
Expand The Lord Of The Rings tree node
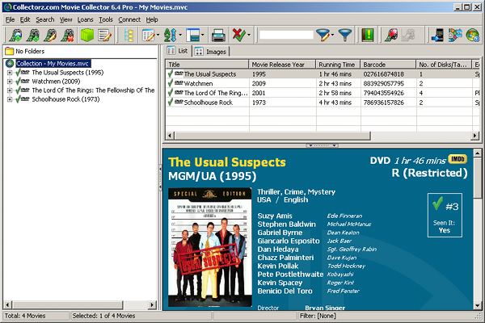(10, 90)
